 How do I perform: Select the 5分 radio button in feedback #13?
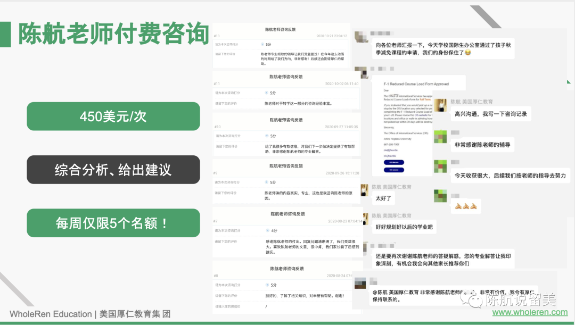pos(262,44)
